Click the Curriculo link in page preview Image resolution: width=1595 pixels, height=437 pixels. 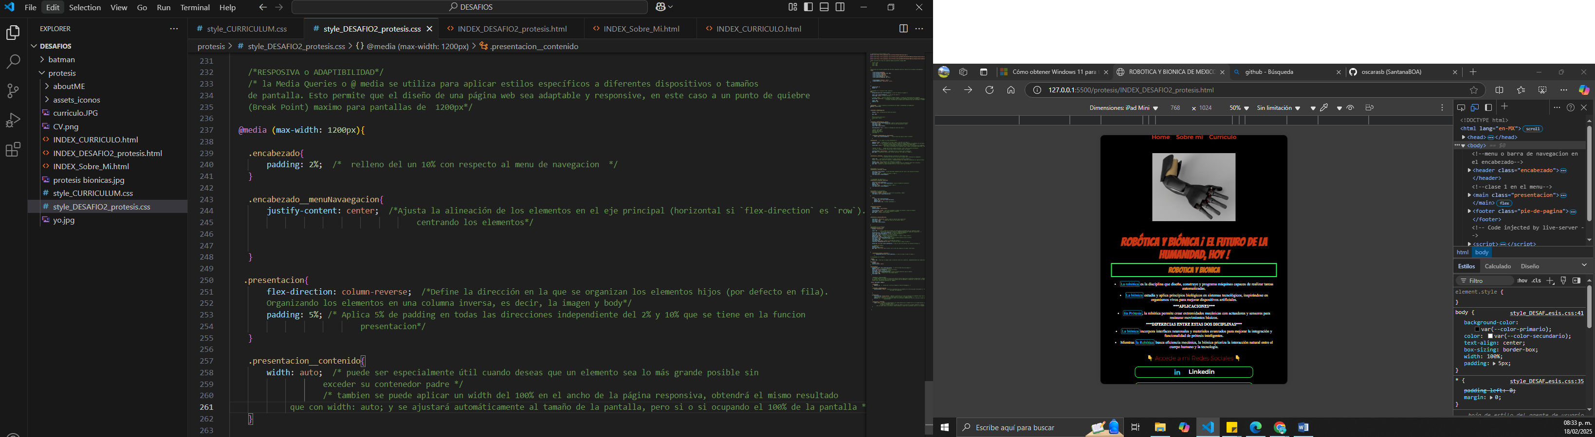point(1223,137)
